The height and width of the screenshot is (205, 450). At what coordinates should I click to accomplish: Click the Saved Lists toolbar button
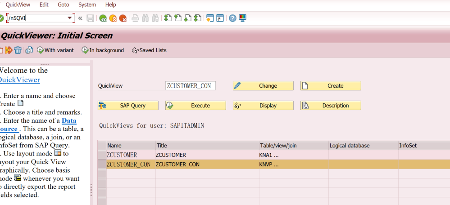point(149,50)
